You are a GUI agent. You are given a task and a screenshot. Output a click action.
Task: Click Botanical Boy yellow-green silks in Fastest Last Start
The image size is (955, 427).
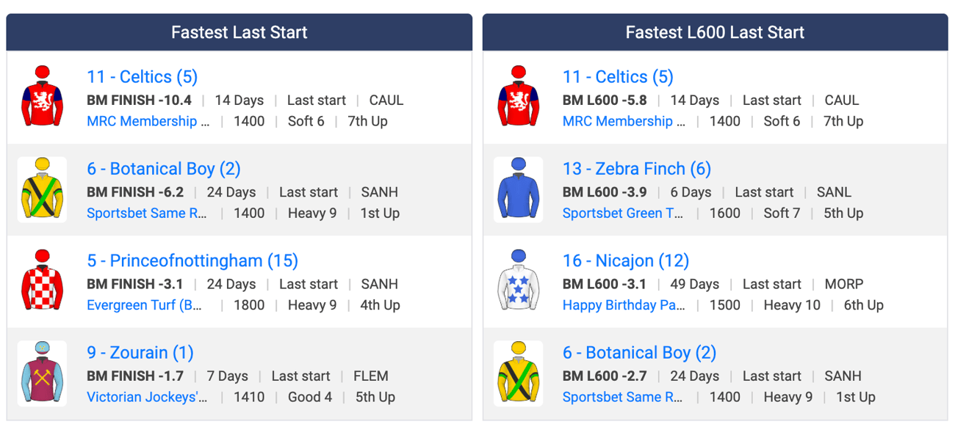tap(42, 189)
